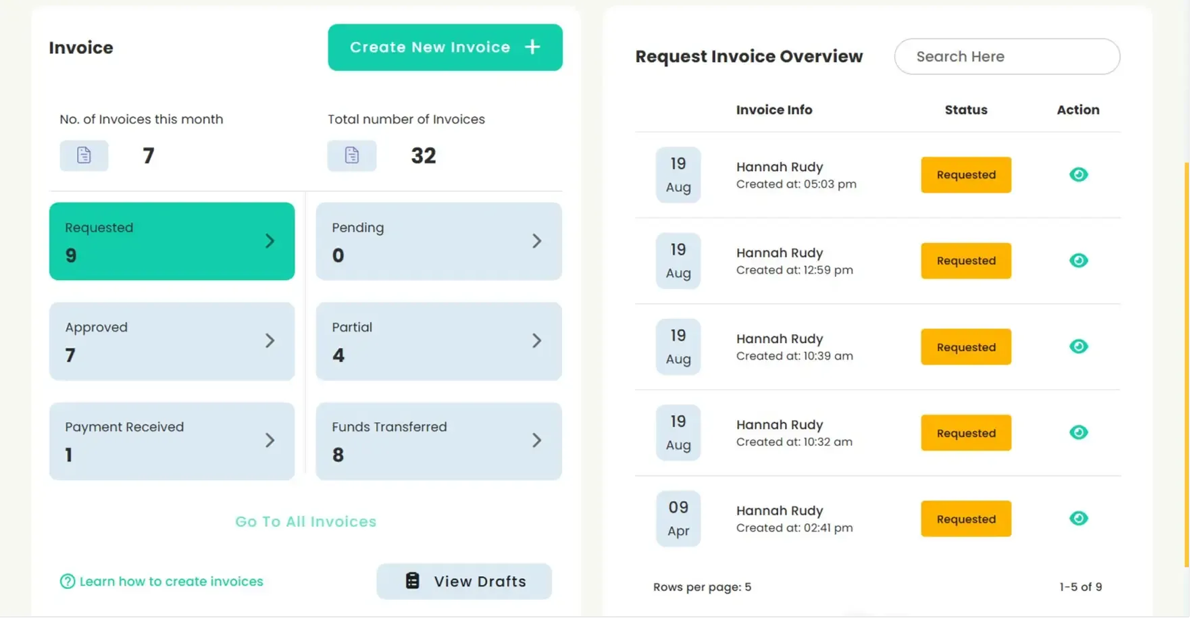Click the Create New Invoice button
The image size is (1191, 620).
click(x=445, y=47)
